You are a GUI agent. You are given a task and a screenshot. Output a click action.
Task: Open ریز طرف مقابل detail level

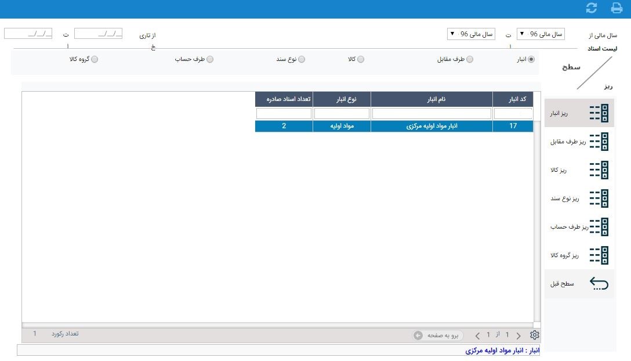click(x=579, y=142)
